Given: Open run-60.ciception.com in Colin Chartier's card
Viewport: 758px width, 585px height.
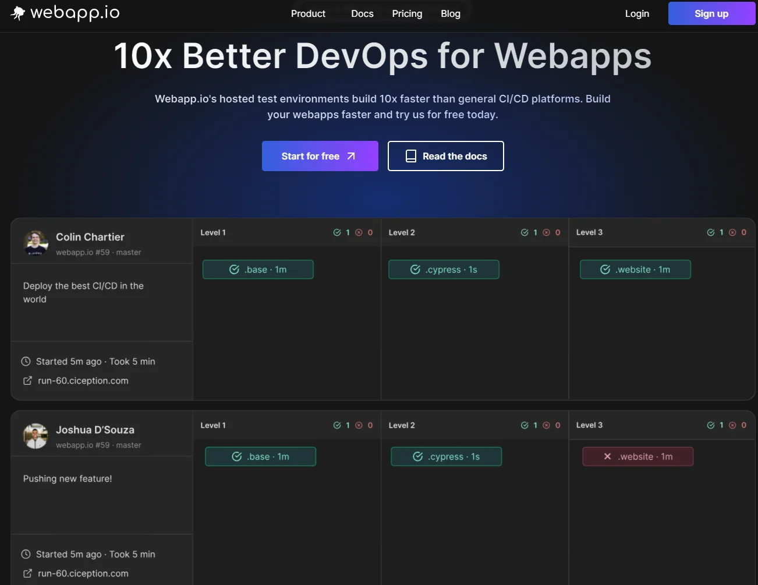Looking at the screenshot, I should (83, 381).
